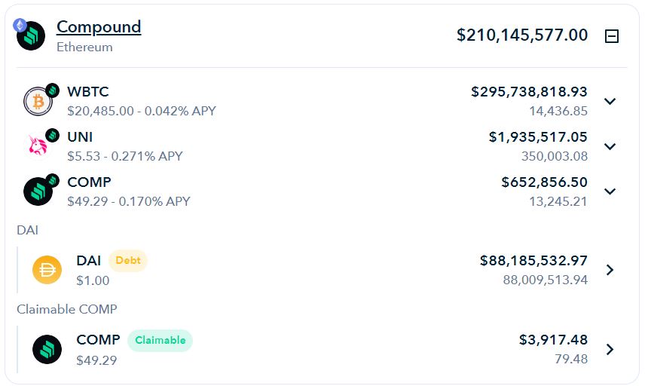Collapse the Compound protocol card
This screenshot has width=645, height=392.
(x=611, y=36)
